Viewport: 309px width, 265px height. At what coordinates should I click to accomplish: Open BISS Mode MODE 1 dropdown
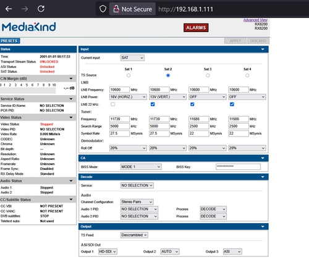[x=141, y=167]
